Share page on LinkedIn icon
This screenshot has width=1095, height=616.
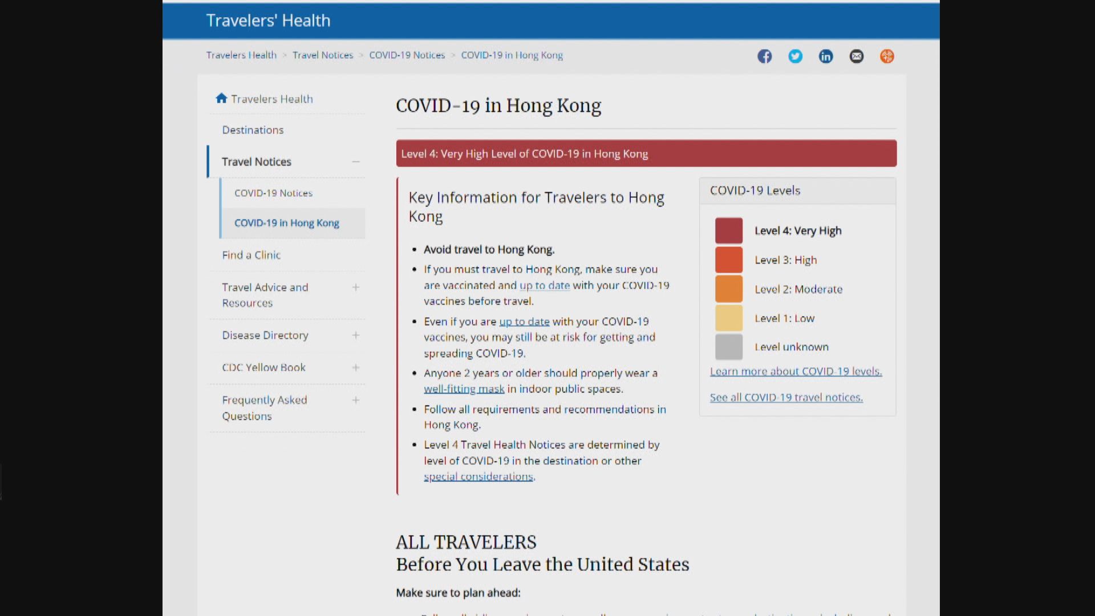click(x=826, y=56)
